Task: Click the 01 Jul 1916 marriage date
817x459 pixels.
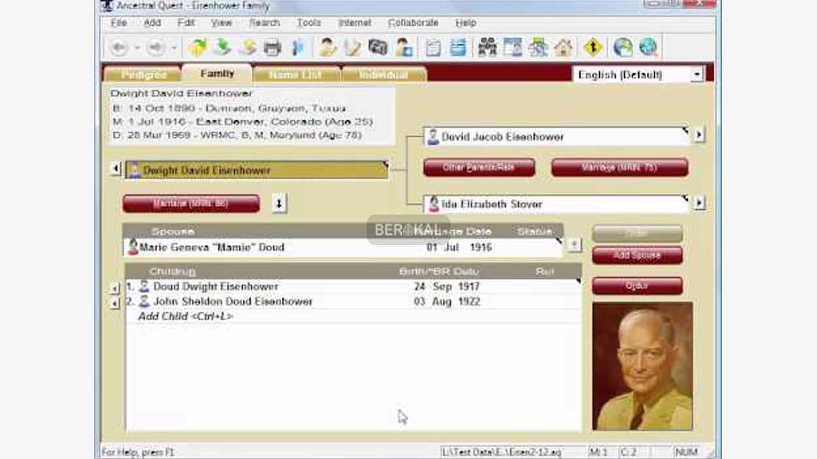Action: coord(459,247)
